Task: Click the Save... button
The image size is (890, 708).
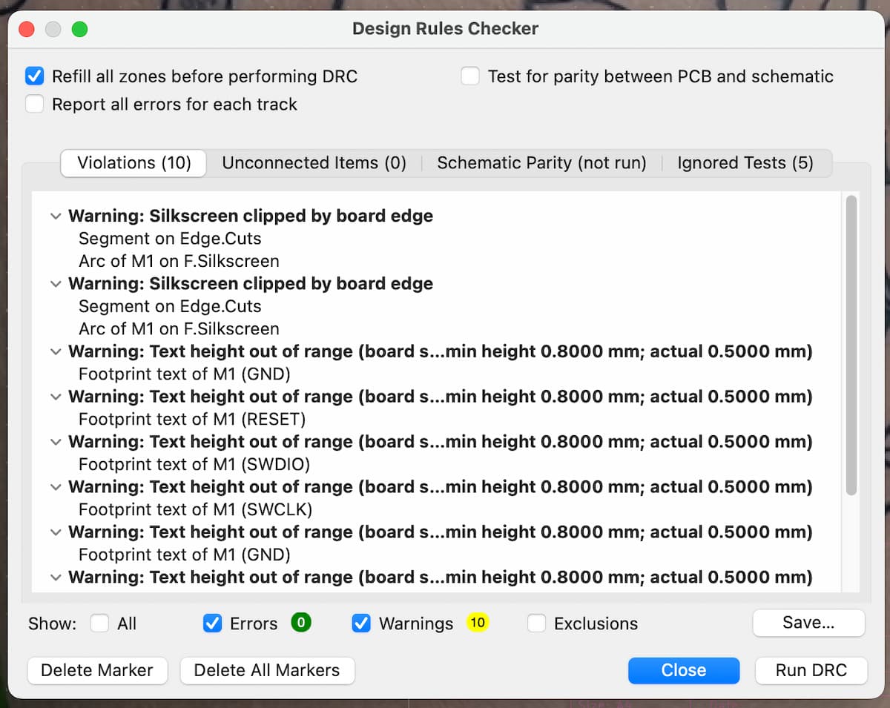Action: click(x=808, y=623)
